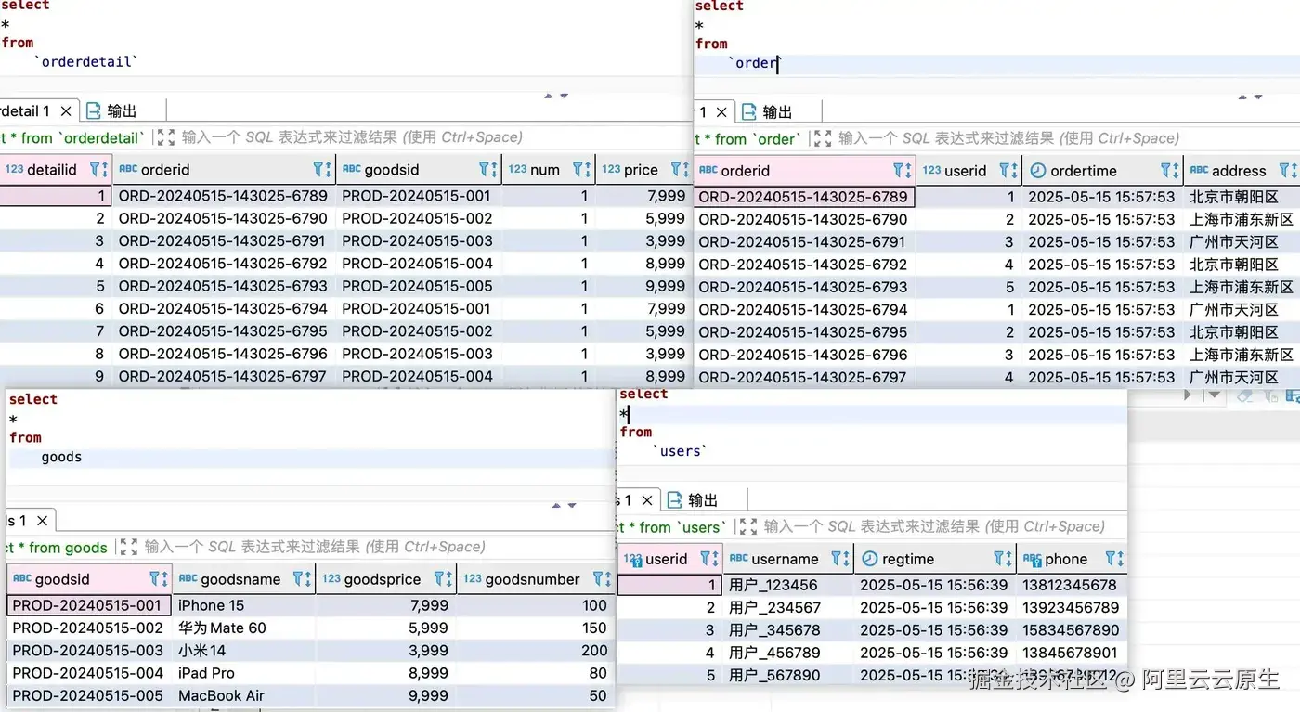Close the 'detail 1' result tab
The width and height of the screenshot is (1300, 712).
[x=66, y=110]
